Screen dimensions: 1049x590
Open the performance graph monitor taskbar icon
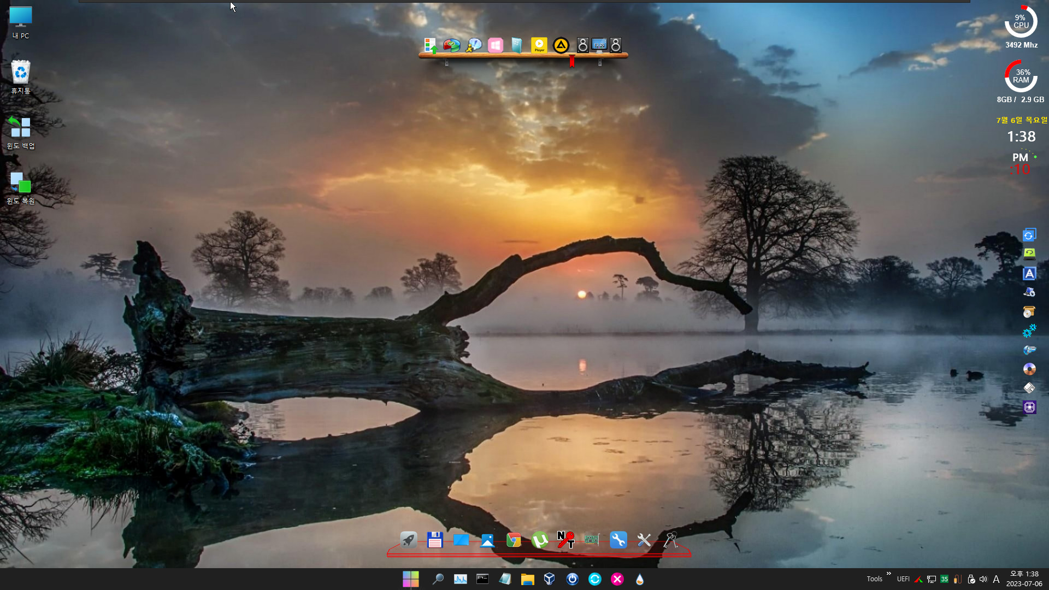point(461,579)
